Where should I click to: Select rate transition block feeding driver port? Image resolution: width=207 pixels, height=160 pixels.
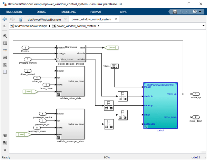coord(123,115)
